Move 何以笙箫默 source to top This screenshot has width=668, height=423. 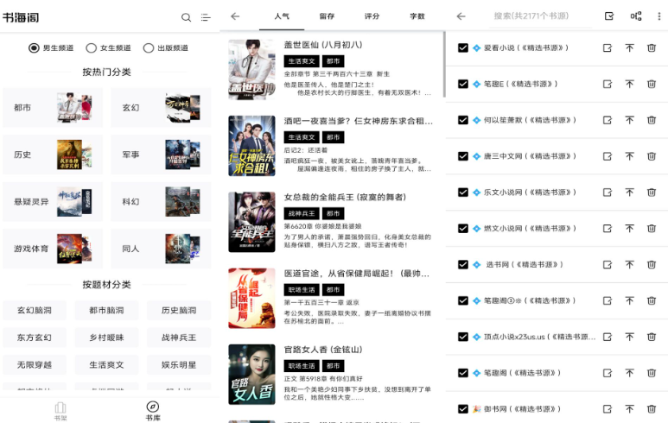tap(630, 121)
